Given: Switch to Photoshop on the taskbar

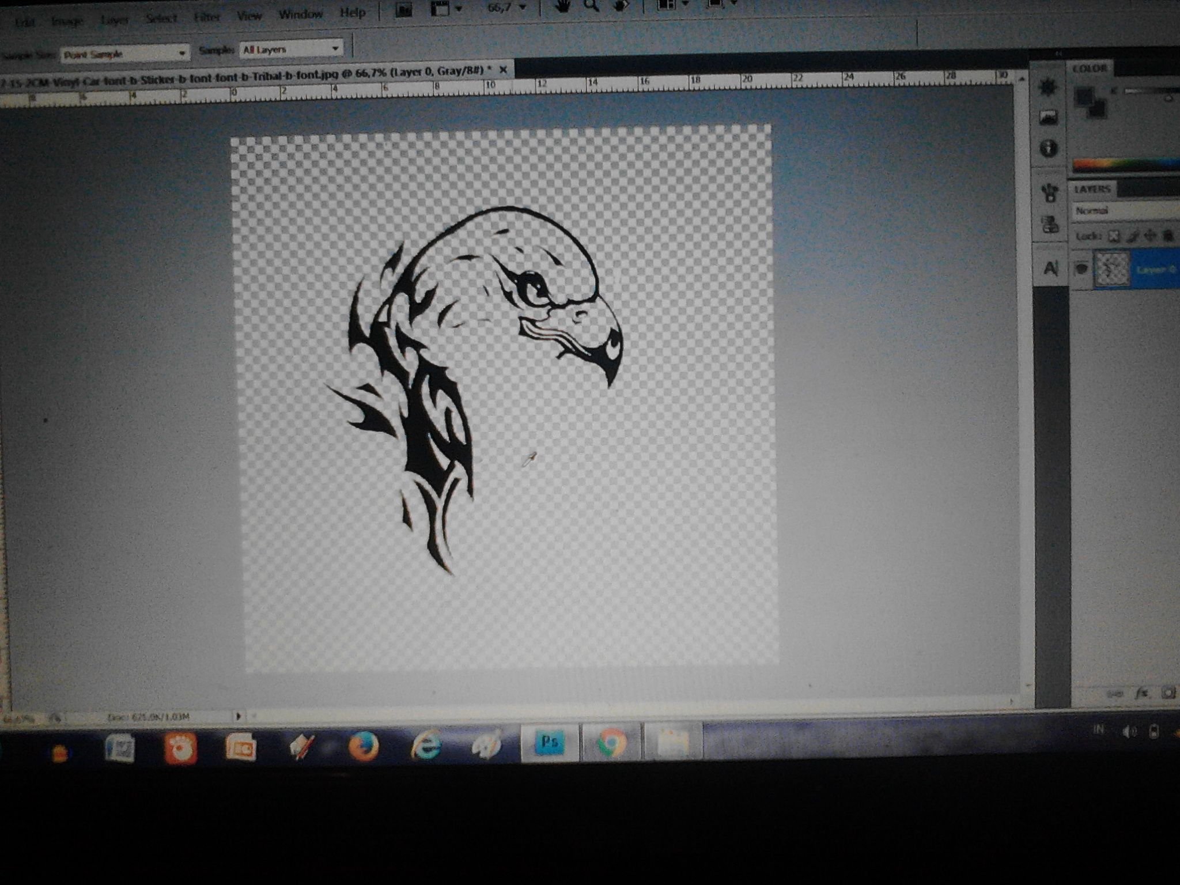Looking at the screenshot, I should click(549, 743).
